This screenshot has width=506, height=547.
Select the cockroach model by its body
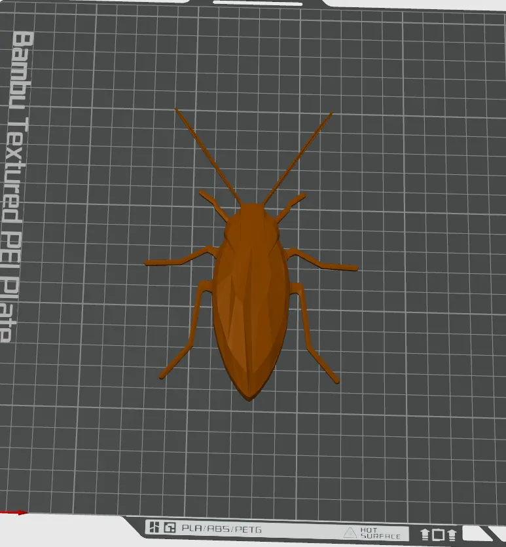[x=251, y=308]
